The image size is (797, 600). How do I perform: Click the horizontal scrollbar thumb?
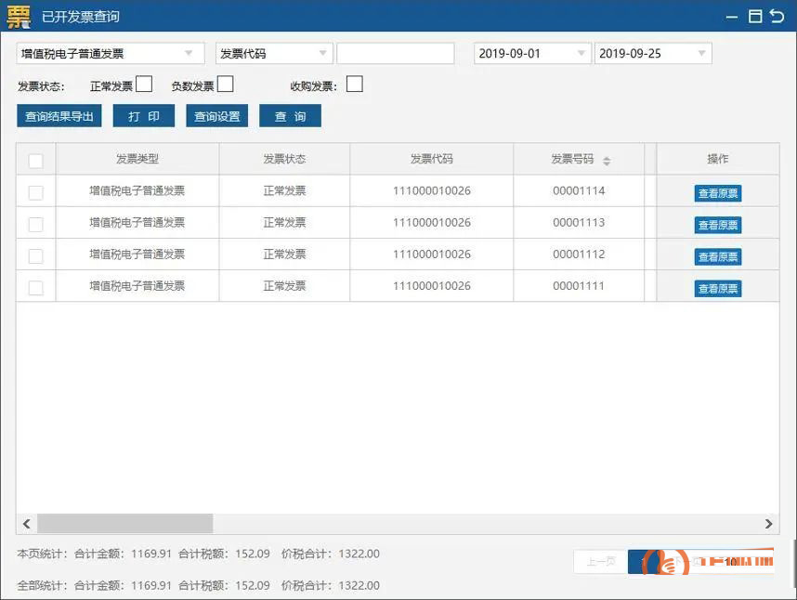pos(125,523)
